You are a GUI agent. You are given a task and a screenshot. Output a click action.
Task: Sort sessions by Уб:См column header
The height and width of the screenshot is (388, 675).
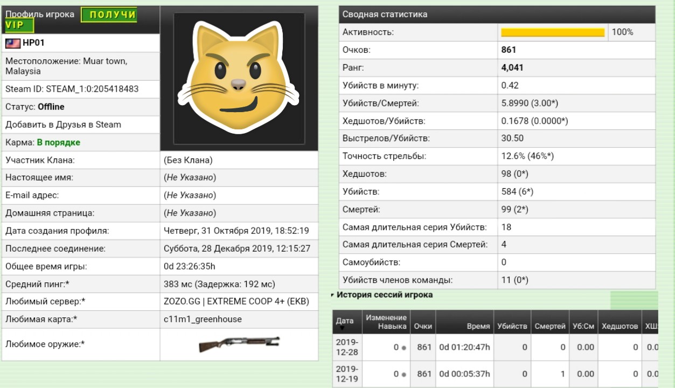[x=583, y=326]
